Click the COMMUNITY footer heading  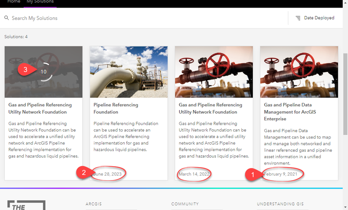click(x=185, y=204)
